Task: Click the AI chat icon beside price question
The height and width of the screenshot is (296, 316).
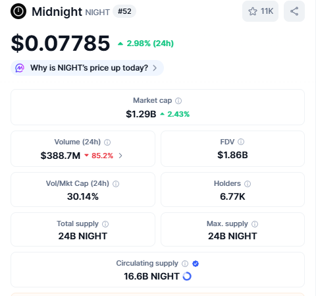Action: (x=20, y=68)
